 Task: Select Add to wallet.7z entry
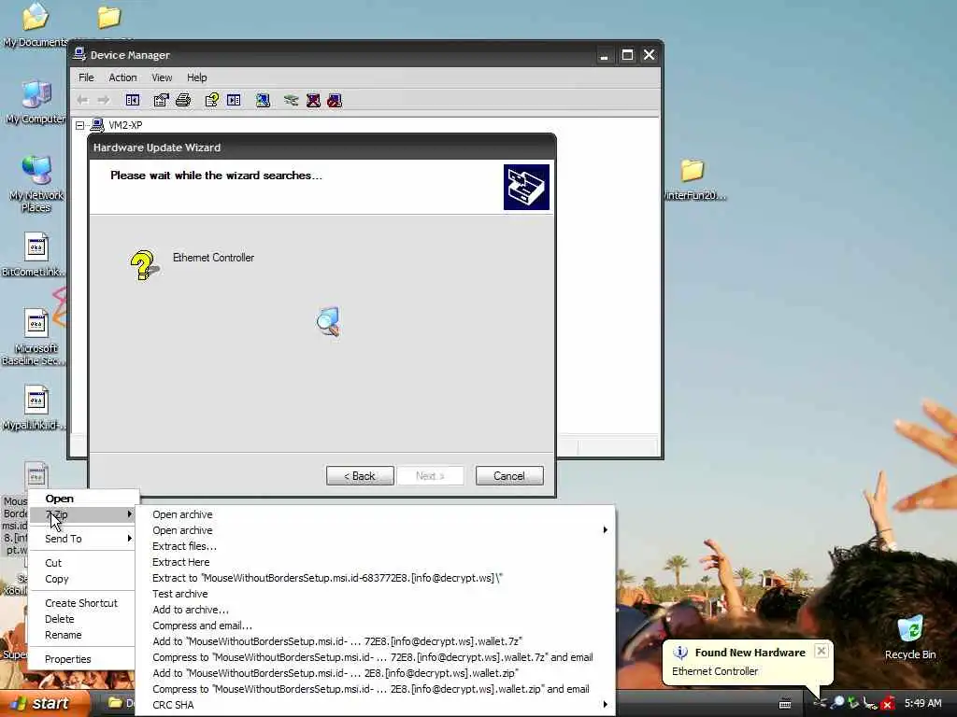[374, 641]
